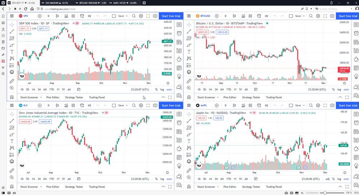This screenshot has width=359, height=195.
Task: Open Strategy Tester tab in BTCUSD panel
Action: point(251,97)
